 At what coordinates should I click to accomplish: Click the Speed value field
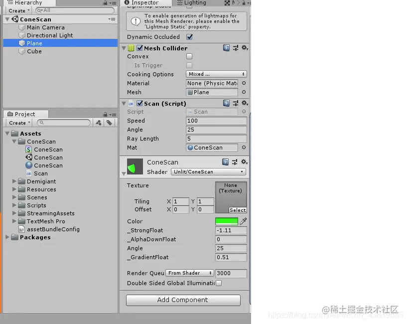click(217, 121)
